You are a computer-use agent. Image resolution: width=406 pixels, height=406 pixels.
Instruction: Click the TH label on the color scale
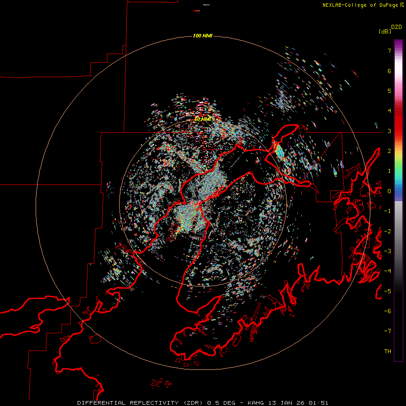tap(388, 351)
